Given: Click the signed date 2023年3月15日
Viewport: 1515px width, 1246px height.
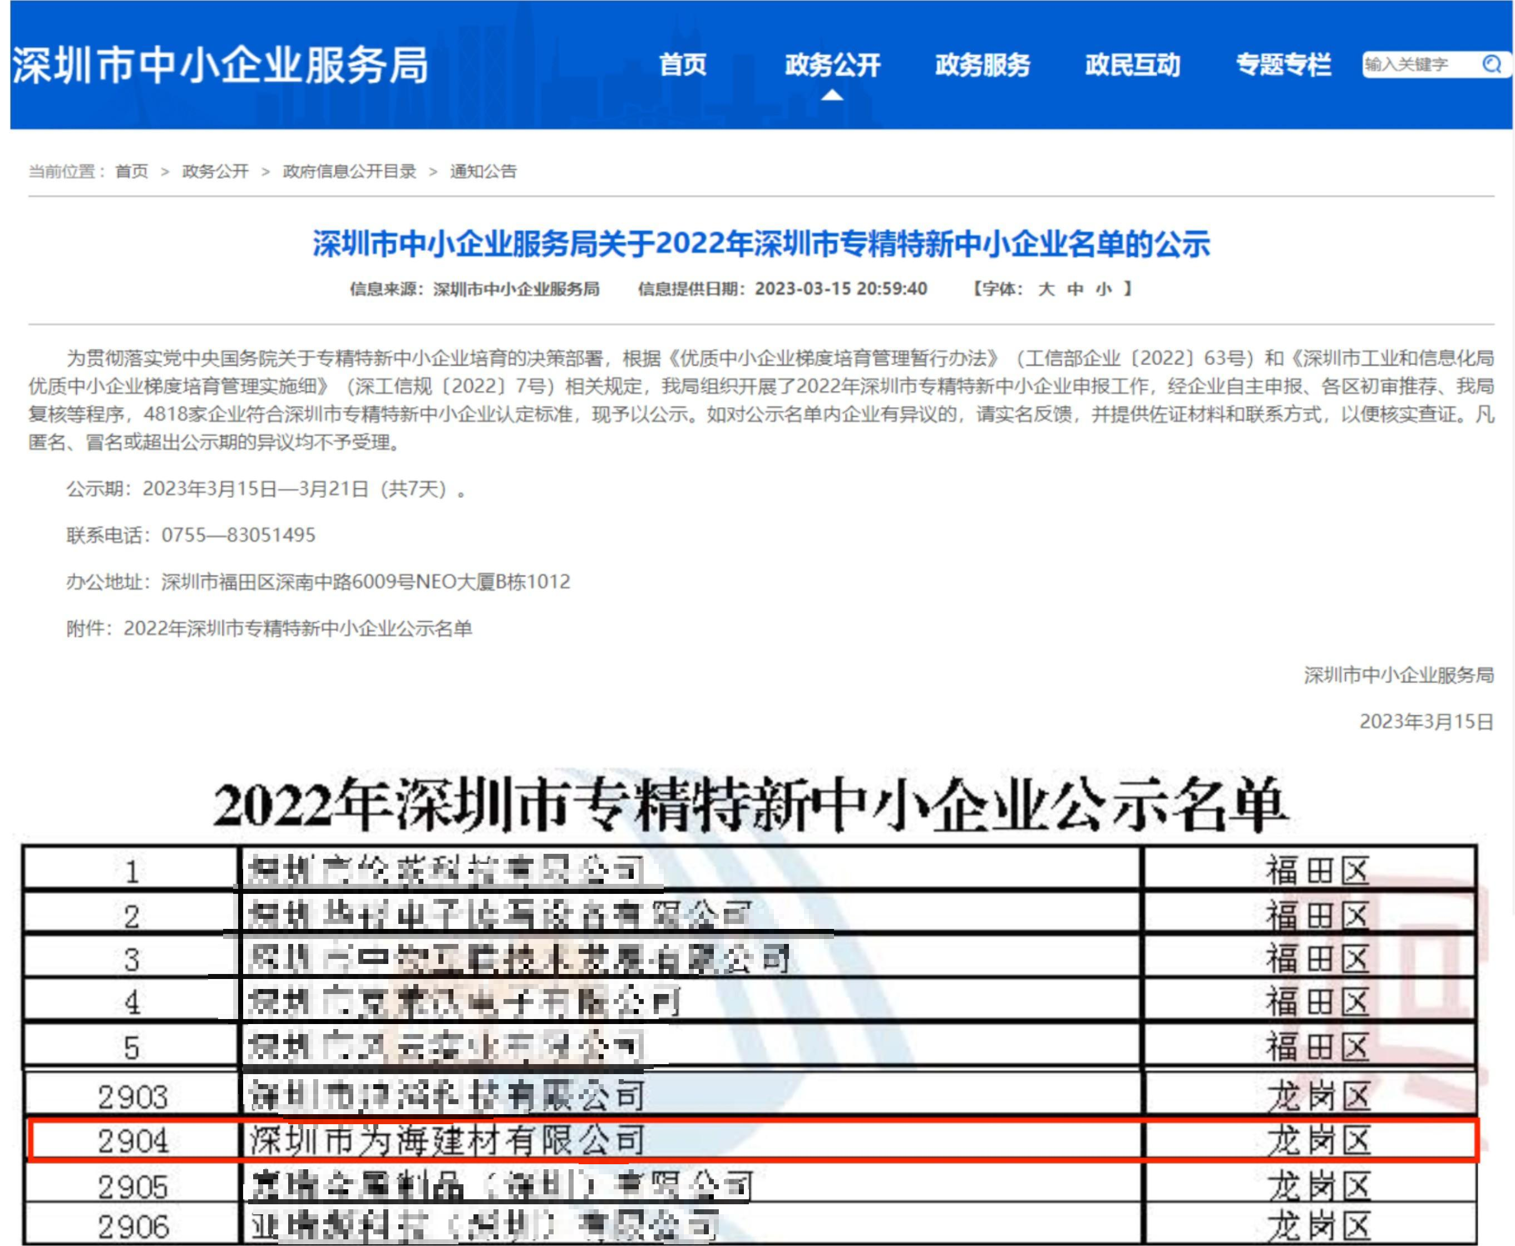Looking at the screenshot, I should (1427, 721).
